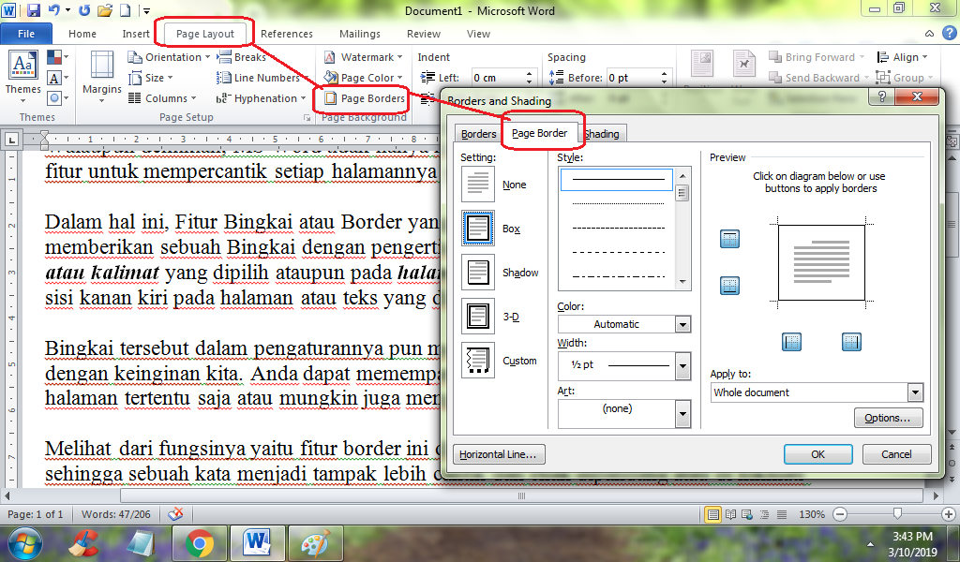Click OK in Borders and Shading dialog
960x562 pixels.
817,454
